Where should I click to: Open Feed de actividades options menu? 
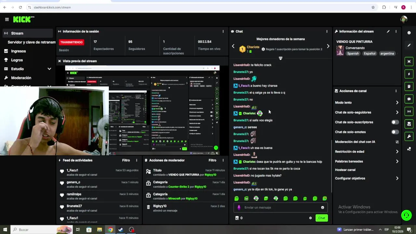click(x=136, y=160)
